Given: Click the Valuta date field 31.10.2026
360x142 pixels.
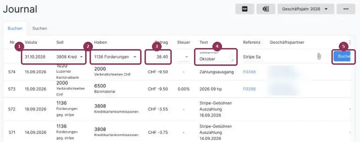Looking at the screenshot, I should [35, 57].
